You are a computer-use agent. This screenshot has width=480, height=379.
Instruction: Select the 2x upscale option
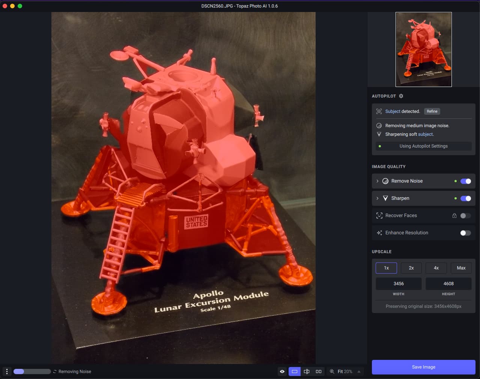coord(411,268)
